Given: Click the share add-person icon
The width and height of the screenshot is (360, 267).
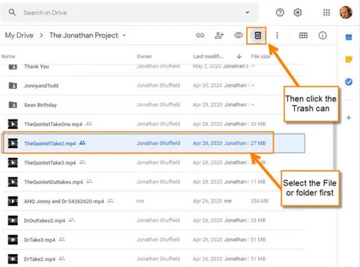Looking at the screenshot, I should [x=219, y=35].
